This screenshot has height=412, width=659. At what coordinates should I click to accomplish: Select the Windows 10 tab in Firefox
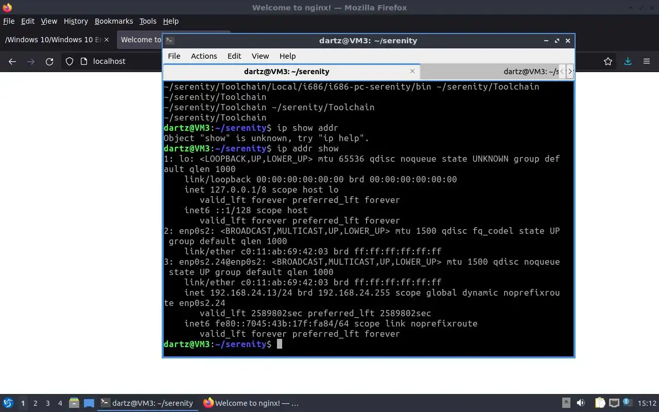coord(57,40)
